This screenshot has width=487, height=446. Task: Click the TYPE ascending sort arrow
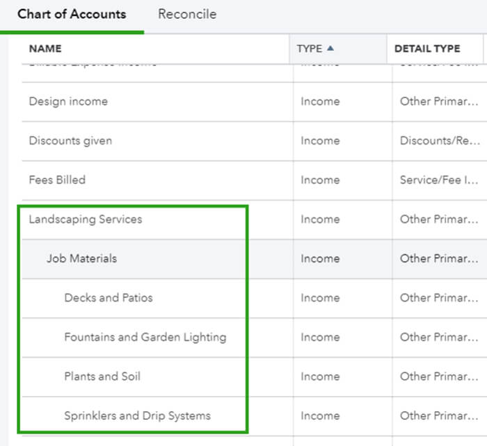(x=330, y=48)
